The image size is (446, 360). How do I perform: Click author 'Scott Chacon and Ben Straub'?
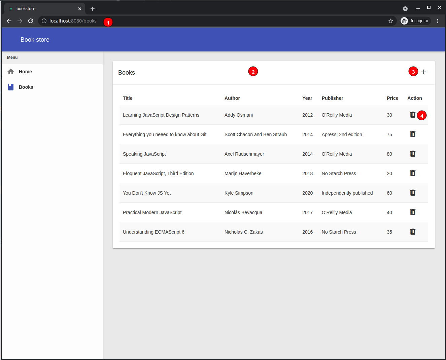(x=256, y=134)
